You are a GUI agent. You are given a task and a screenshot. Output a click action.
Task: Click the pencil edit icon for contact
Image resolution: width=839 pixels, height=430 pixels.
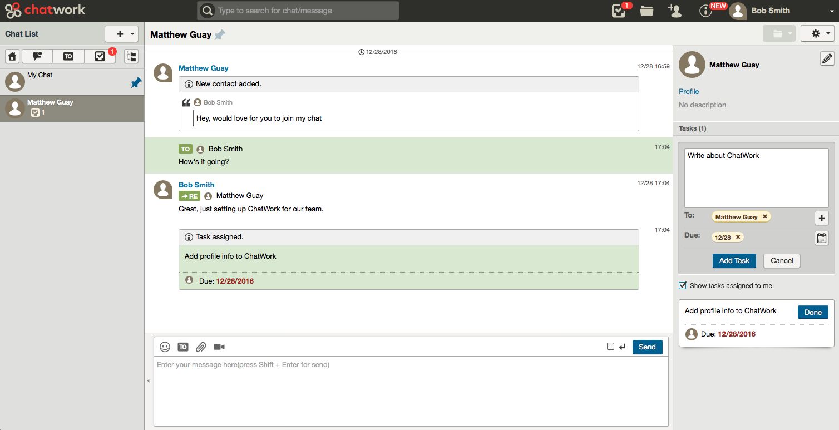pos(827,58)
